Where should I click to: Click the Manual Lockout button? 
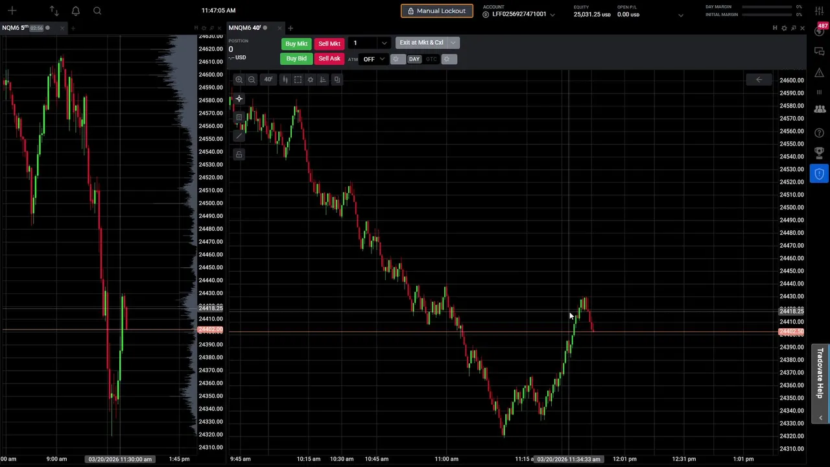tap(437, 11)
